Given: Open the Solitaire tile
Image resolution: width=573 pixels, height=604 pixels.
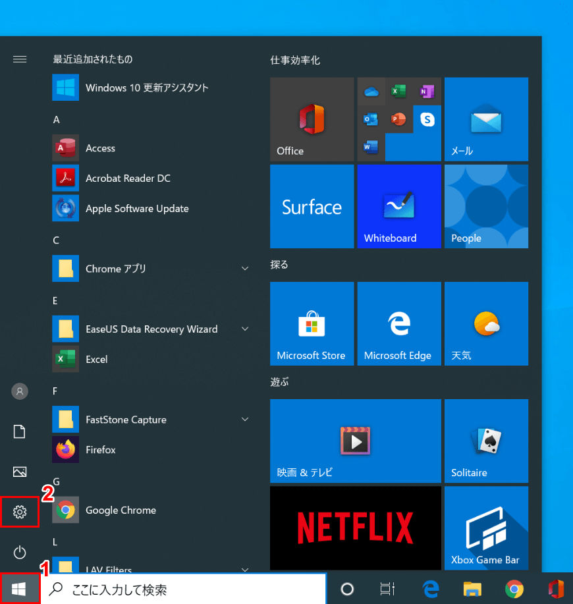Looking at the screenshot, I should [486, 441].
